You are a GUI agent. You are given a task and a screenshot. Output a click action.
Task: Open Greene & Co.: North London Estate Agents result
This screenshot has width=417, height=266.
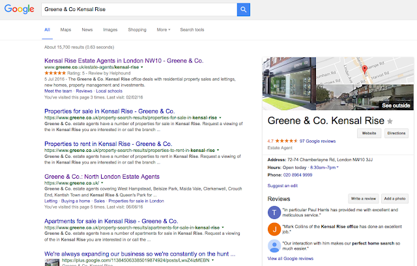pos(102,177)
